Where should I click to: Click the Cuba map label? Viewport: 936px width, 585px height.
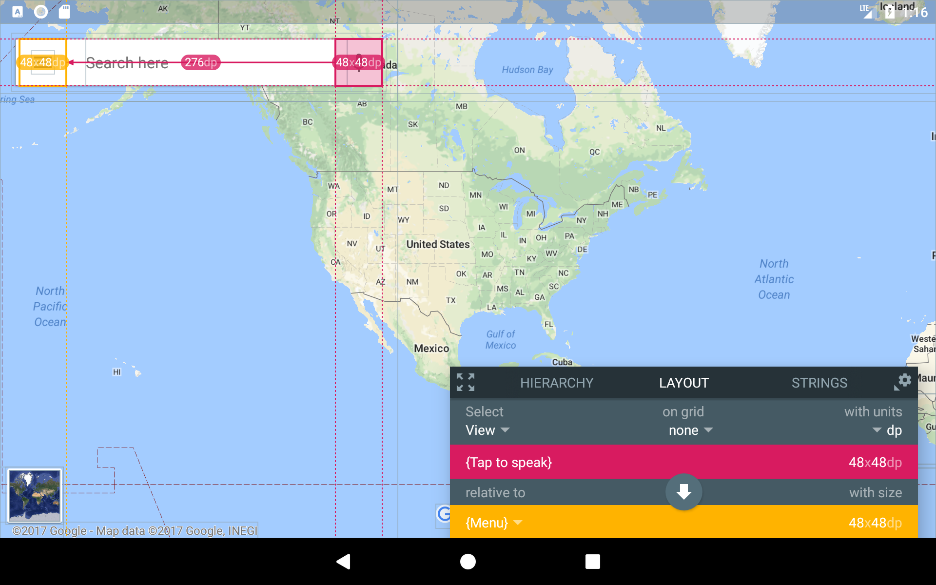562,362
